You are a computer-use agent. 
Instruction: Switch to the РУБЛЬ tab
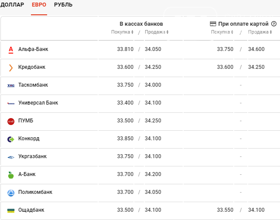pos(63,5)
